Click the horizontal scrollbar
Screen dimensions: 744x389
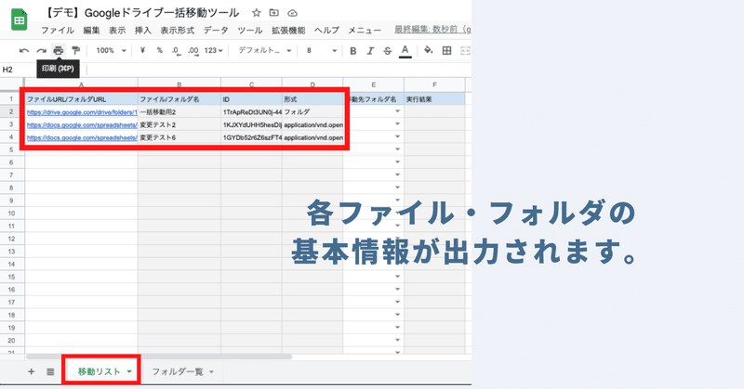(159, 357)
